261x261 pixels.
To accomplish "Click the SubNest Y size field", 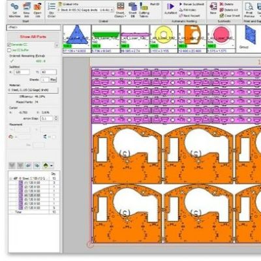I will tap(48, 72).
